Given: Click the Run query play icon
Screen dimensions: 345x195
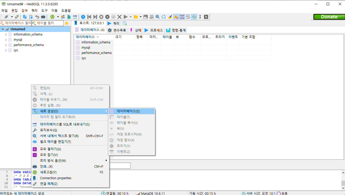Looking at the screenshot, I should (126, 17).
